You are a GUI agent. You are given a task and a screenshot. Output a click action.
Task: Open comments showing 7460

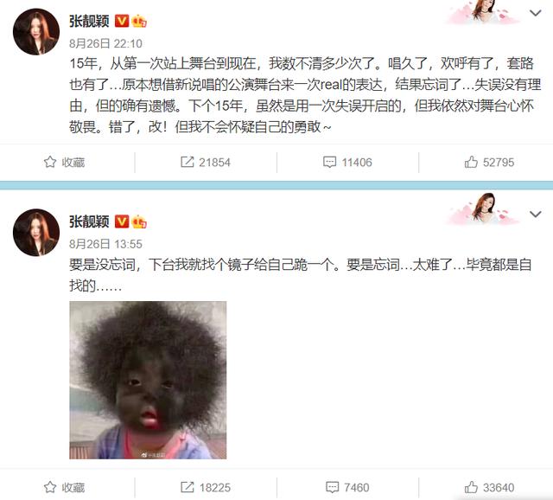(x=347, y=487)
